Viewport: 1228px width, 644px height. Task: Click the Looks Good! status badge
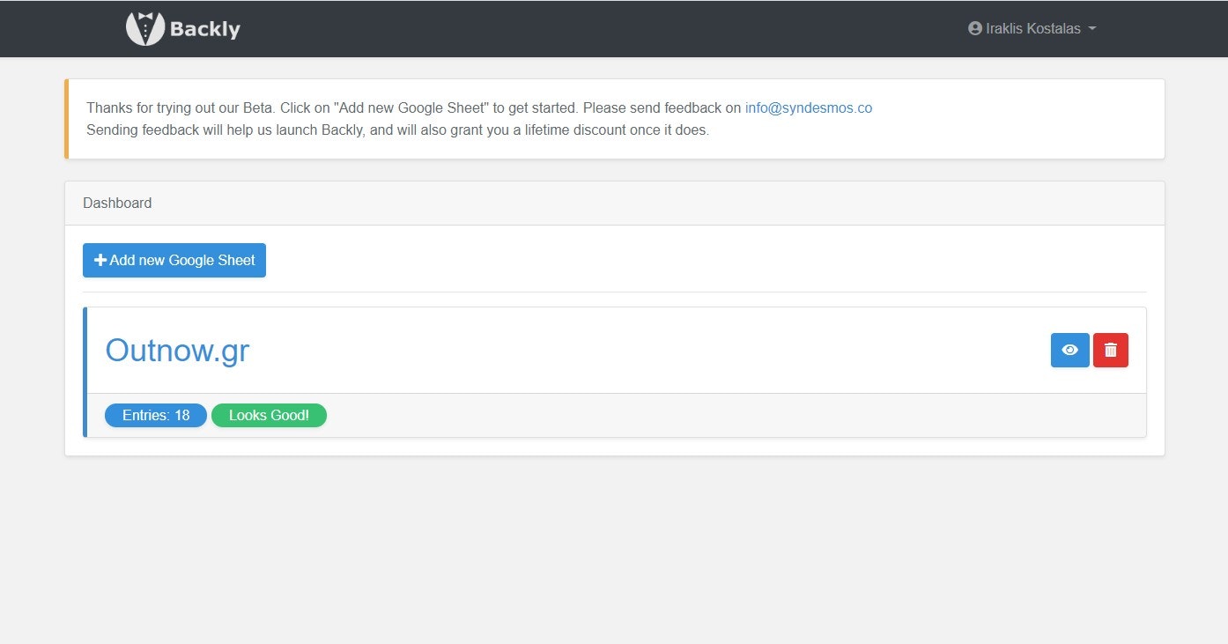pyautogui.click(x=269, y=416)
